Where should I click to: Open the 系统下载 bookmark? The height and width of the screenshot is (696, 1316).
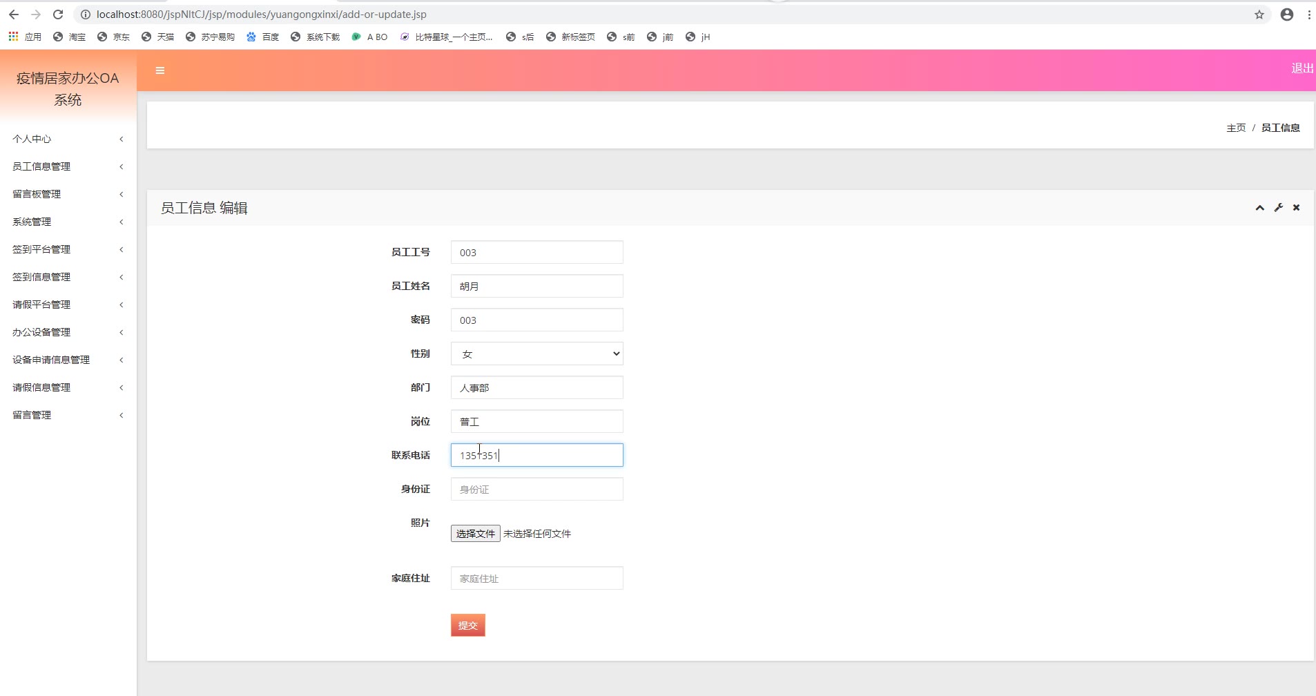pyautogui.click(x=316, y=37)
